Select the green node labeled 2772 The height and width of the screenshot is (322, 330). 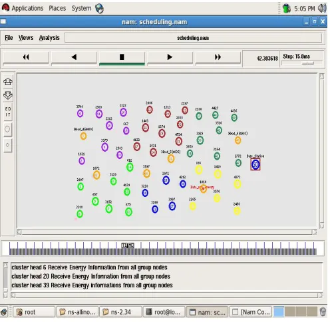pyautogui.click(x=238, y=163)
